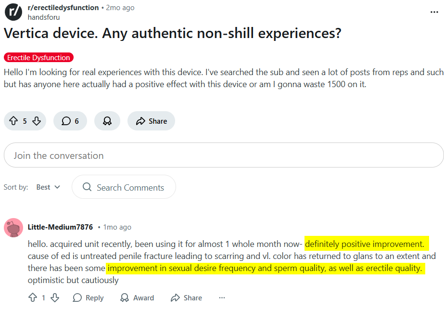Click the Join the conversation field
The height and width of the screenshot is (310, 444).
(223, 155)
